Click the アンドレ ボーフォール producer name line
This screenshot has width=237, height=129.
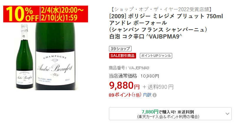[138, 23]
